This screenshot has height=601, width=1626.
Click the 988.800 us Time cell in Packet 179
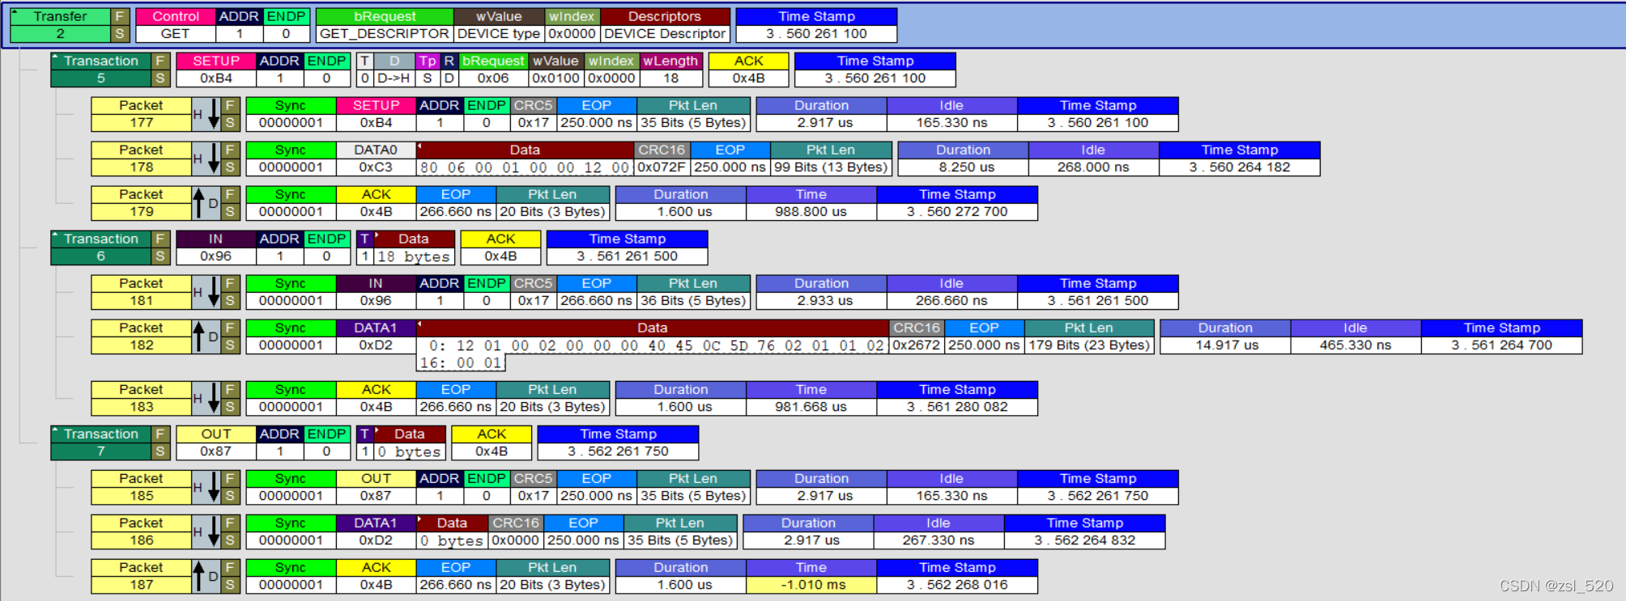tap(811, 212)
